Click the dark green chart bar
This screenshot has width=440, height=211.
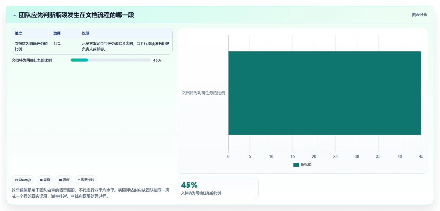click(325, 93)
